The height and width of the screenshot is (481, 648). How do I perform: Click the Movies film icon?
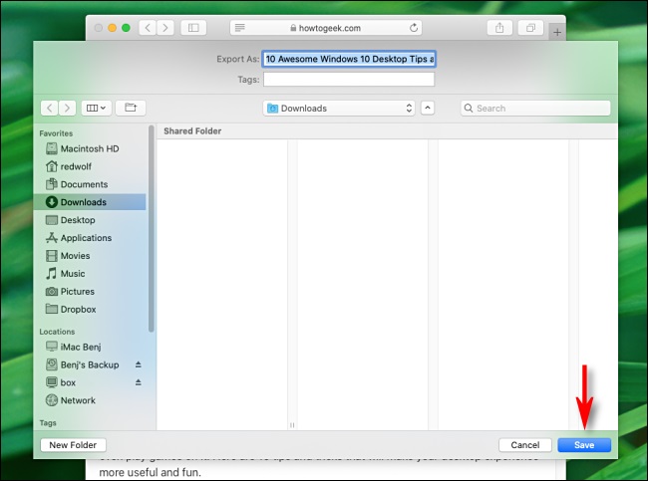pos(52,256)
